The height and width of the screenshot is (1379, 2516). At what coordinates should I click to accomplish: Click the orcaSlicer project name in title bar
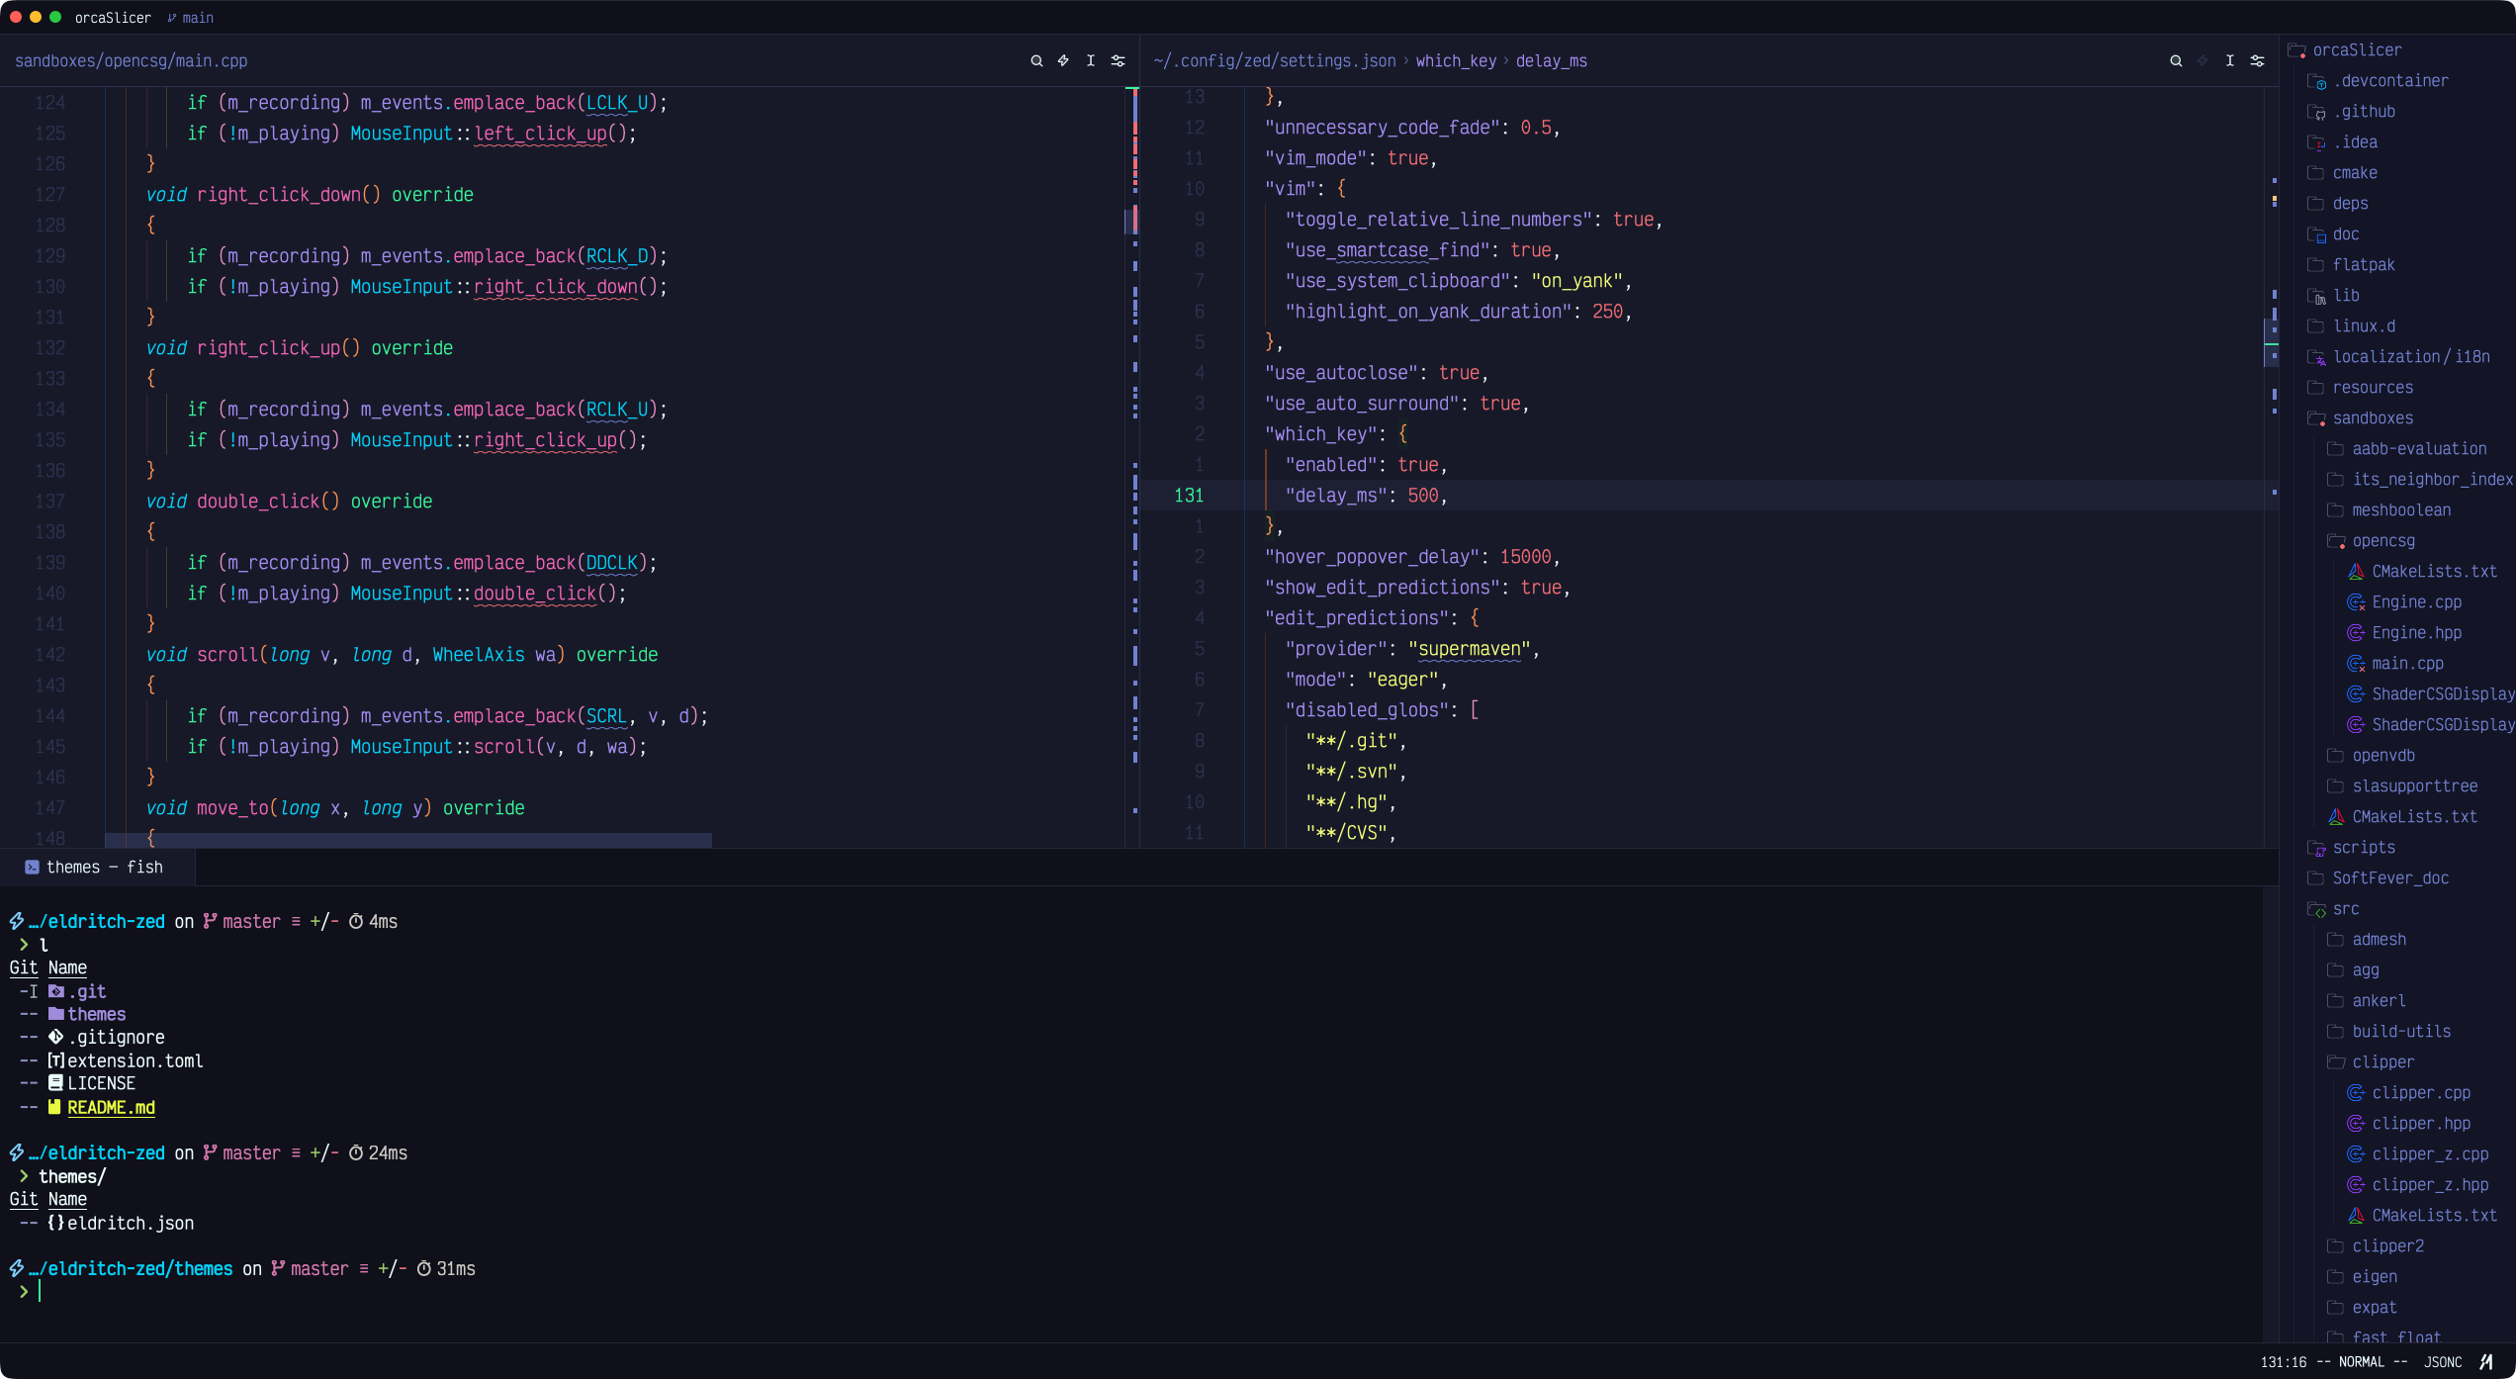tap(113, 18)
